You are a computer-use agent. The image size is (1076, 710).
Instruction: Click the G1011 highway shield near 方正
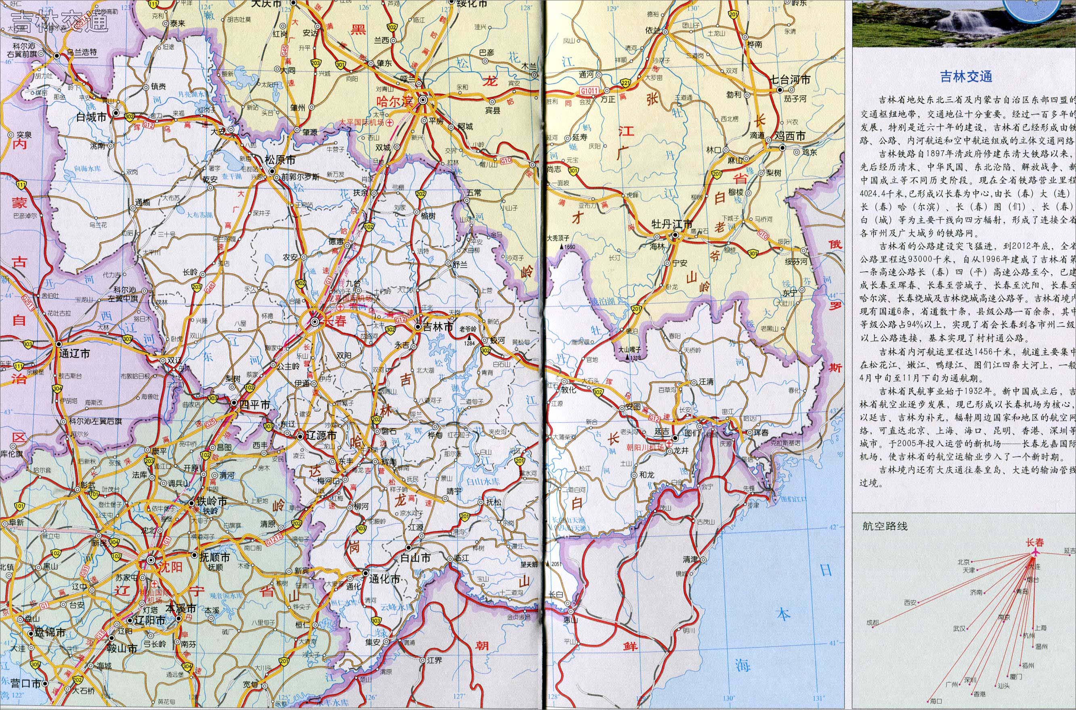click(x=590, y=91)
